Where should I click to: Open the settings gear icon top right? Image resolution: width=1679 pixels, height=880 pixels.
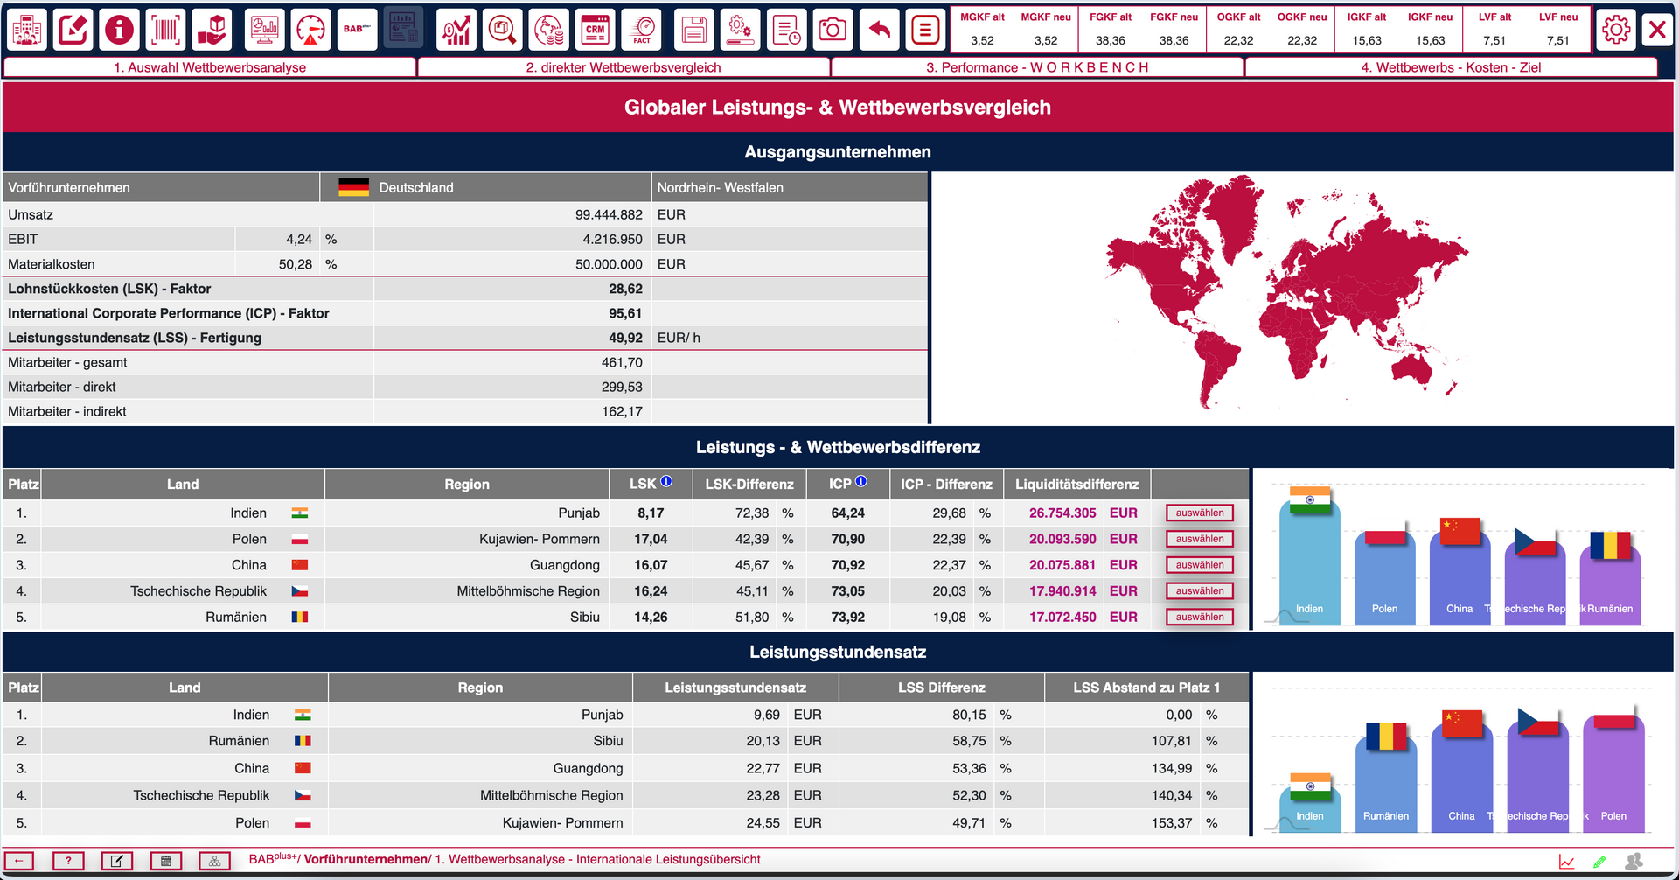click(1615, 31)
